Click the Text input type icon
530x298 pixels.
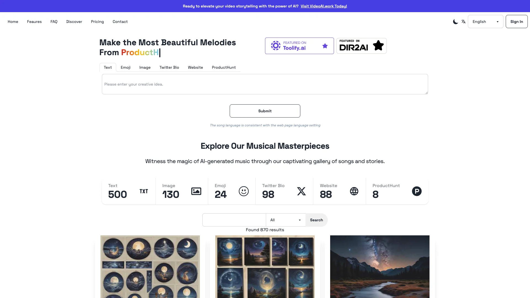click(144, 191)
